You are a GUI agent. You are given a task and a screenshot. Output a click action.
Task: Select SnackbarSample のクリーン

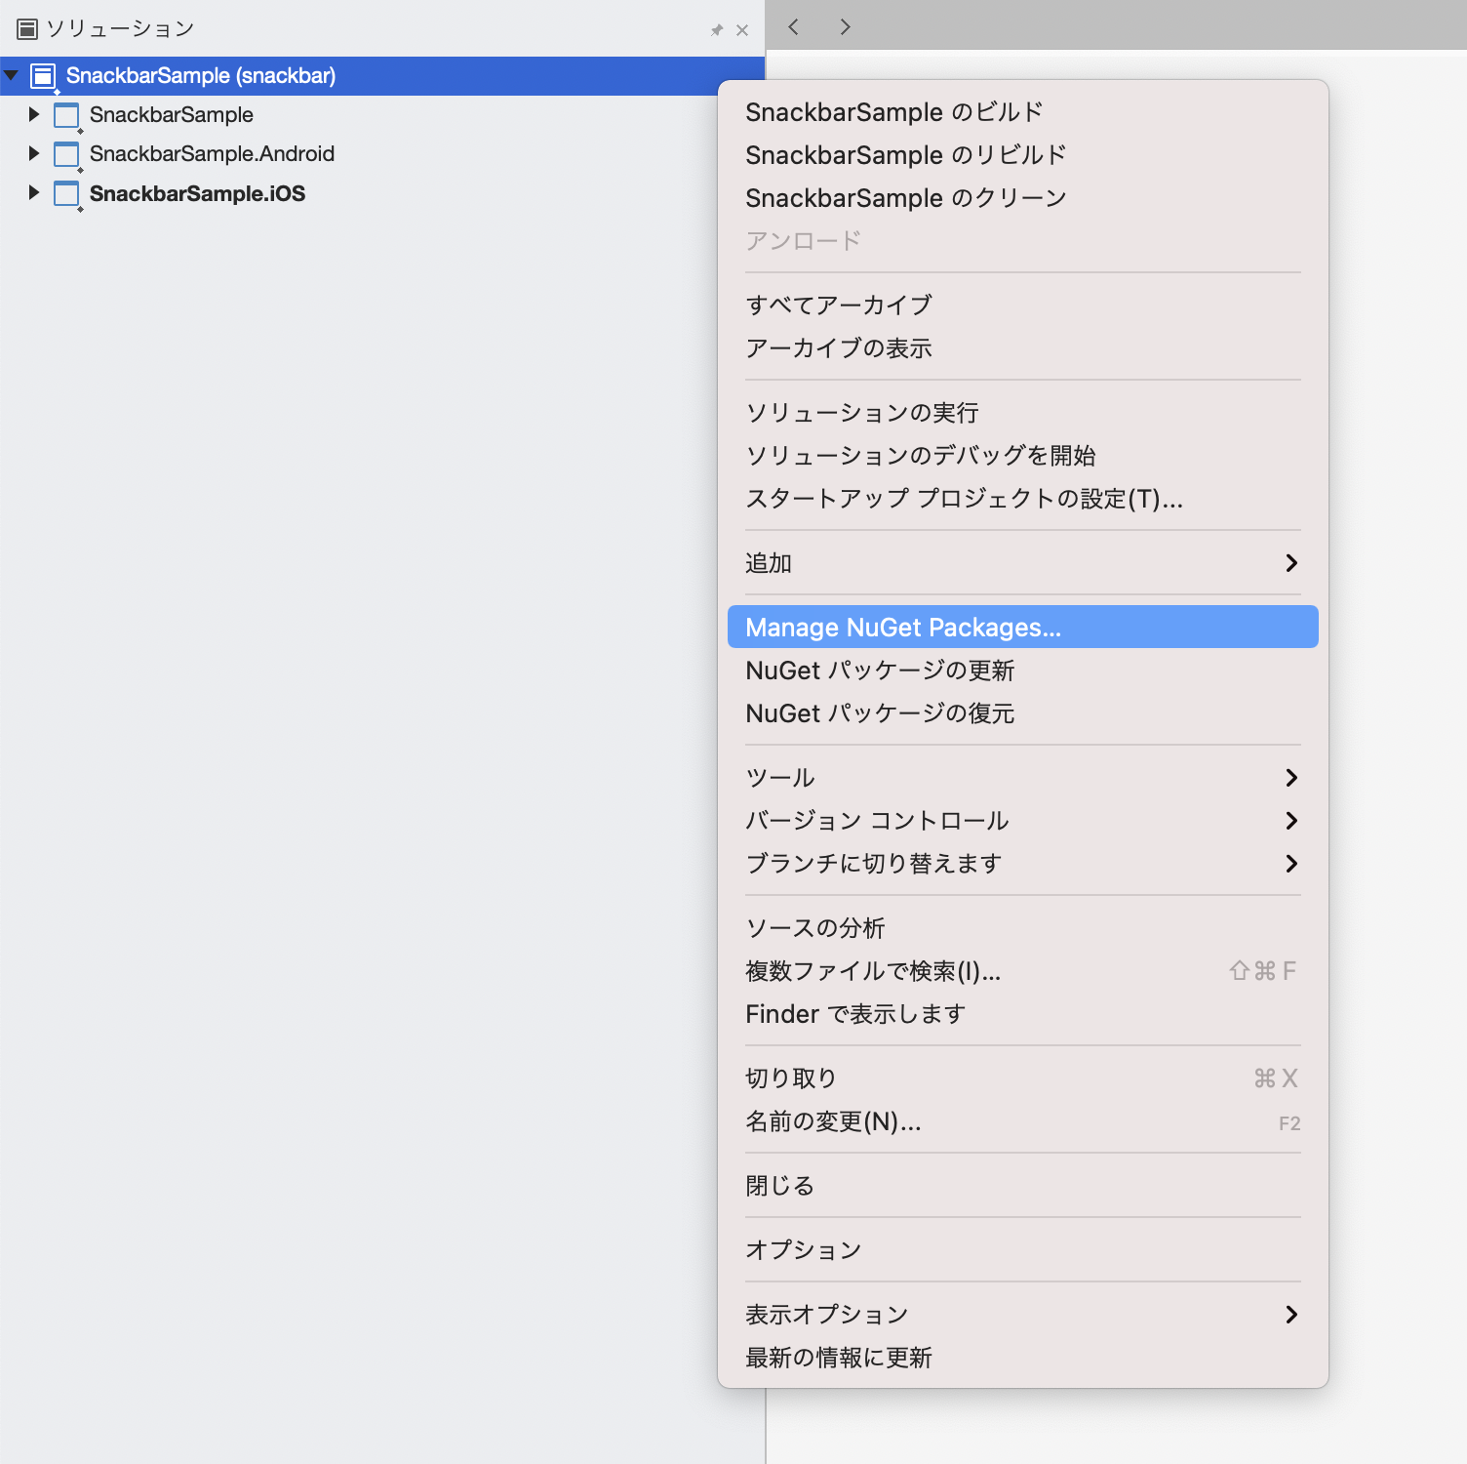pyautogui.click(x=1023, y=198)
